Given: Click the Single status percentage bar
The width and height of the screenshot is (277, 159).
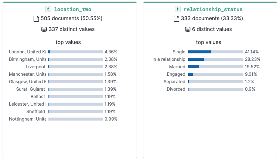Looking at the screenshot, I should coord(215,52).
